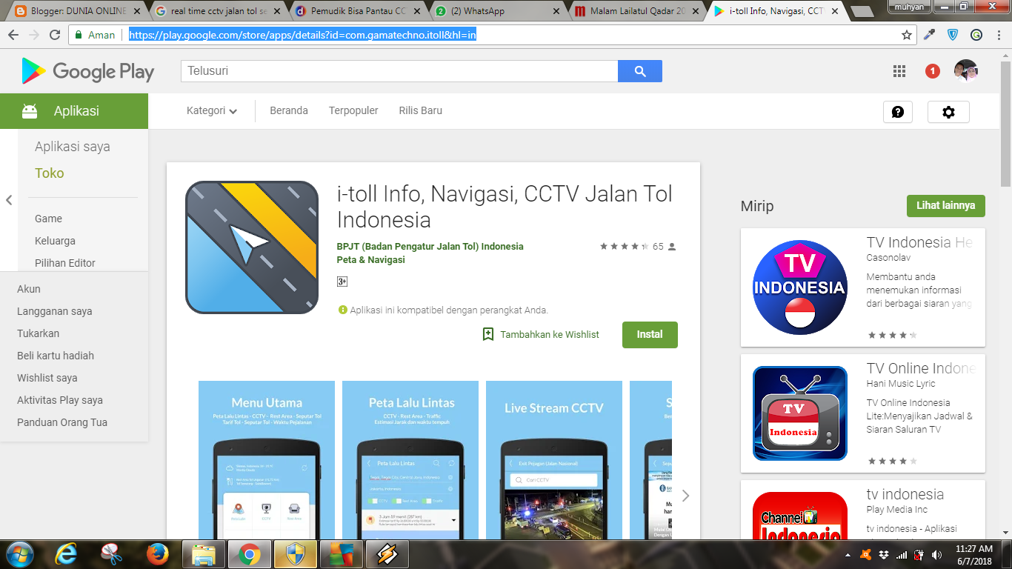Viewport: 1012px width, 569px height.
Task: Click the green Instal button
Action: [x=650, y=334]
